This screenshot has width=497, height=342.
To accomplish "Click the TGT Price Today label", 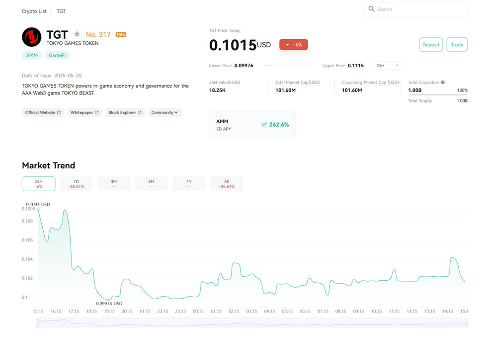I will coord(225,30).
